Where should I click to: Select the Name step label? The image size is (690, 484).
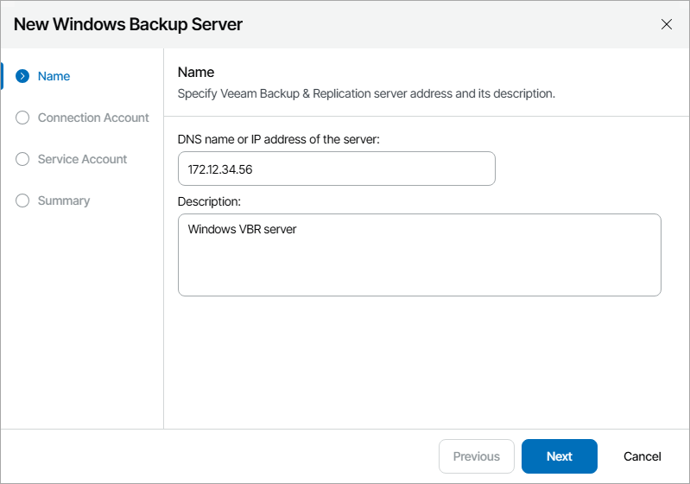[54, 76]
